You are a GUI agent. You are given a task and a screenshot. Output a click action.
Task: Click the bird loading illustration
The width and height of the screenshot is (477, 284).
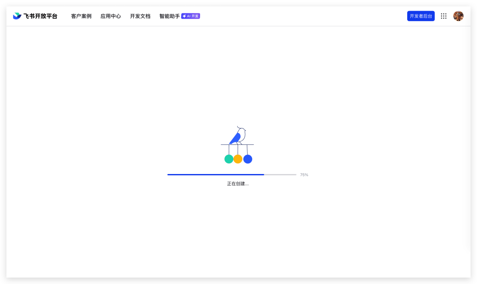coord(237,145)
